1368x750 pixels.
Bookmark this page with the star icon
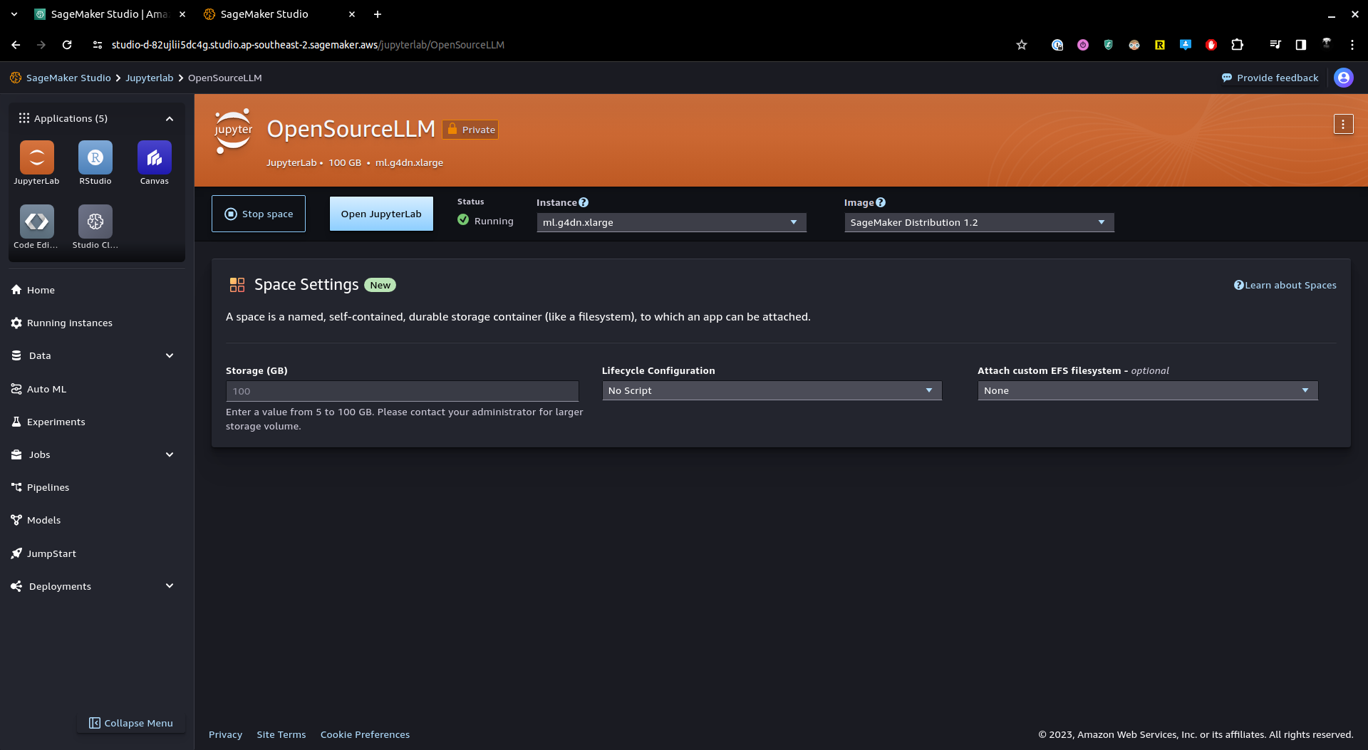point(1021,45)
